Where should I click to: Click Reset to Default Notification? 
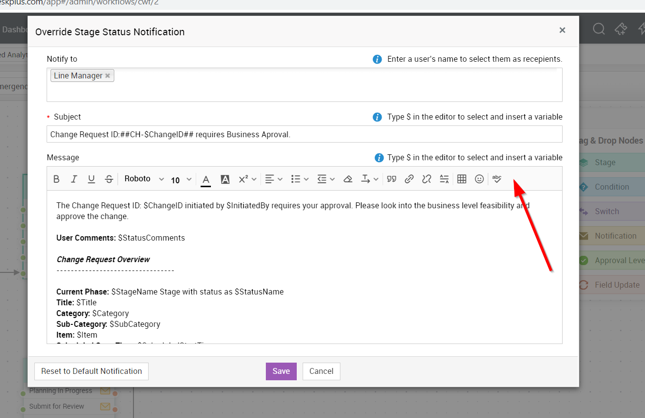[91, 371]
